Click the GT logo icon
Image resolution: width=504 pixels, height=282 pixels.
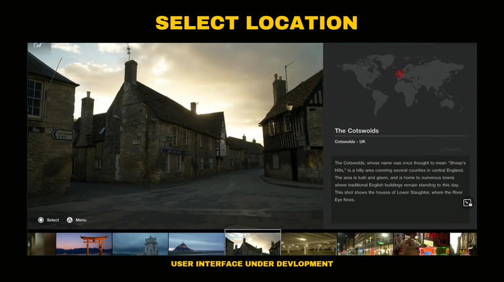39,46
